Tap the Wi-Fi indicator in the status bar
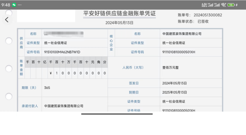246x135 pixels. (x=223, y=5)
